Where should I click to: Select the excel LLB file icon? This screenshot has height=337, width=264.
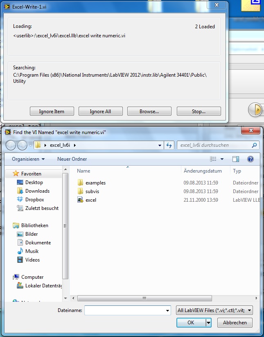tap(80, 200)
